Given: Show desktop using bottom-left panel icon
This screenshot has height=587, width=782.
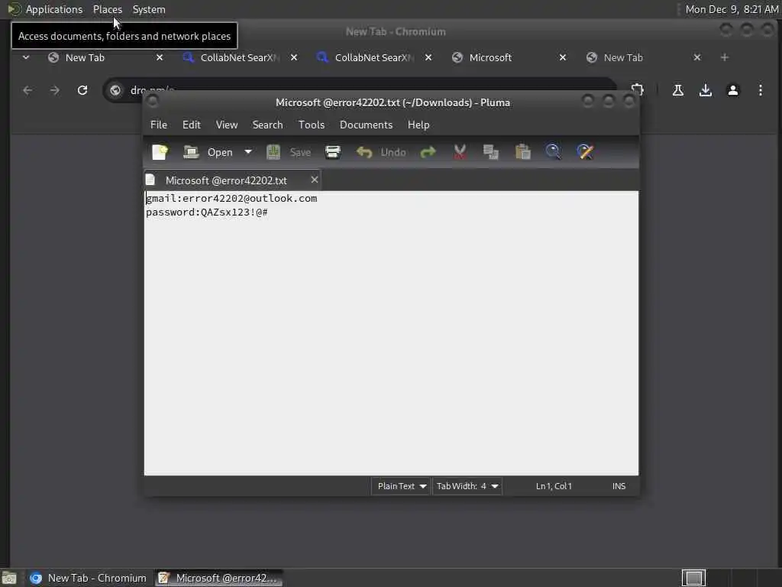Looking at the screenshot, I should click(9, 578).
